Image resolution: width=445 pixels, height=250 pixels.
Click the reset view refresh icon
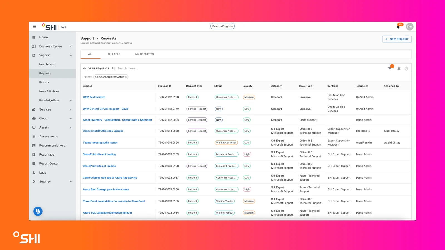pos(406,68)
